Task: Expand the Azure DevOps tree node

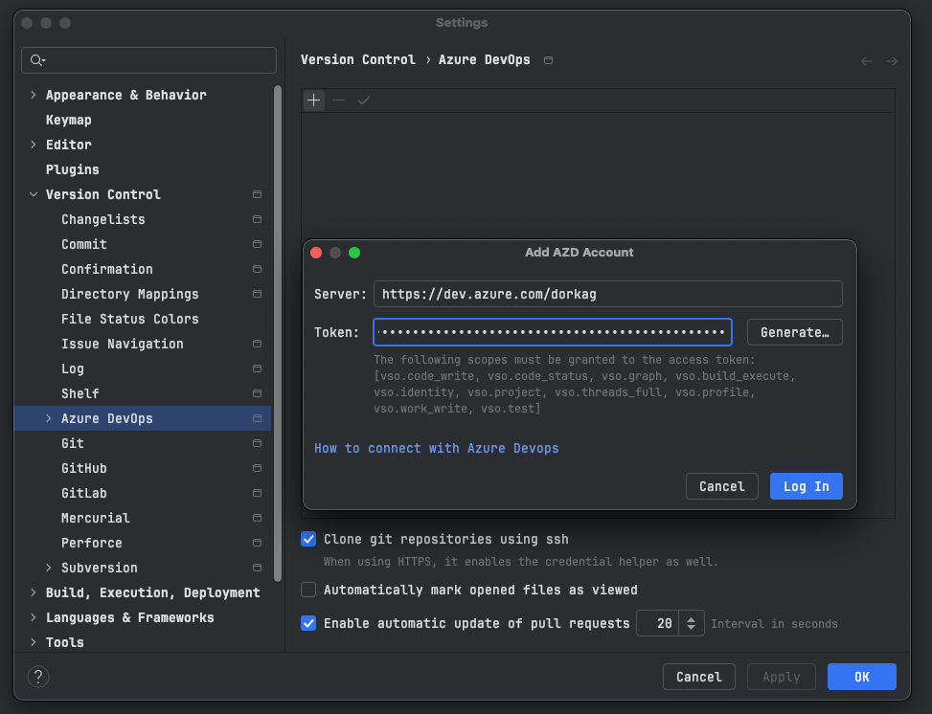Action: coord(49,419)
